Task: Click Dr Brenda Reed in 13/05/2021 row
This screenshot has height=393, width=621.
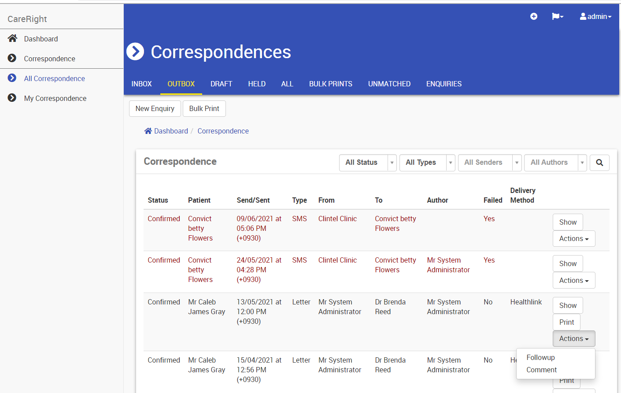Action: pos(390,307)
